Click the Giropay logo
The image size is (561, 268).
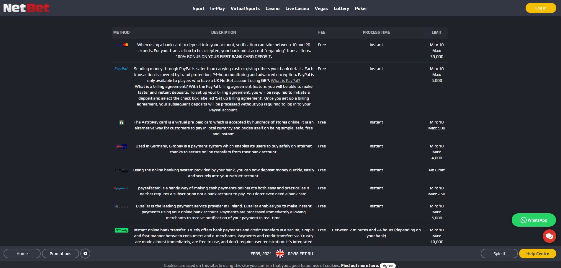122,146
